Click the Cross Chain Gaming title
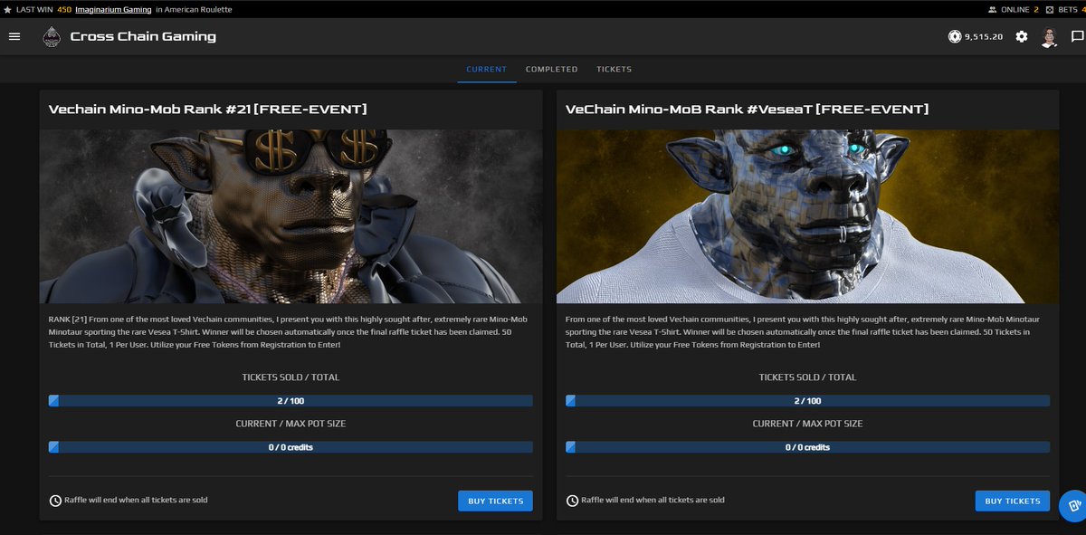The height and width of the screenshot is (535, 1086). click(143, 37)
